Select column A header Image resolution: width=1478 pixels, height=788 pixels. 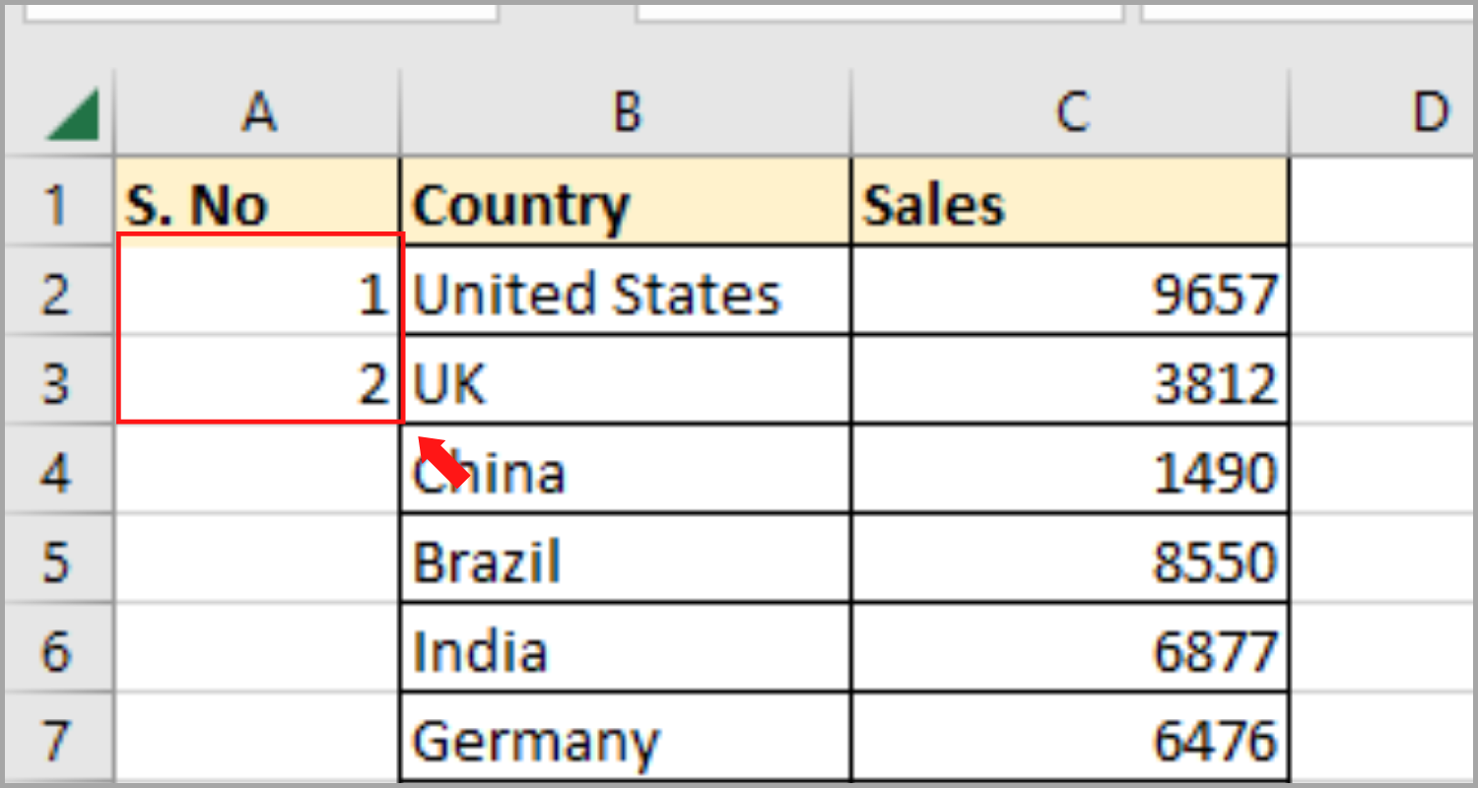tap(258, 112)
